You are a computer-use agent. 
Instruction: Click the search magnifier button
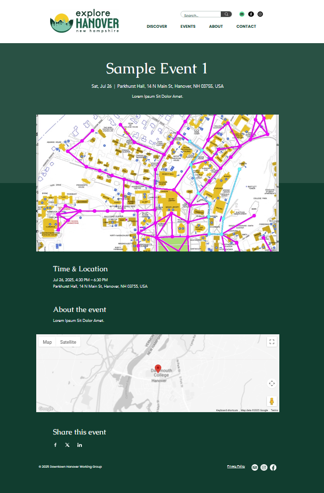226,14
